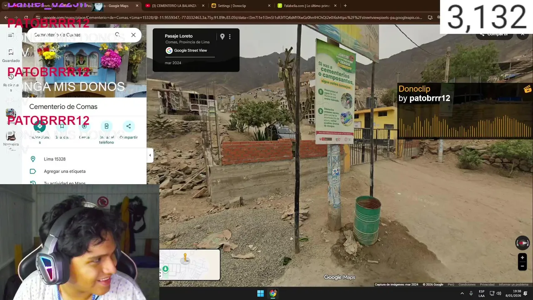
Task: Click the Perú footer link
Action: click(x=451, y=285)
